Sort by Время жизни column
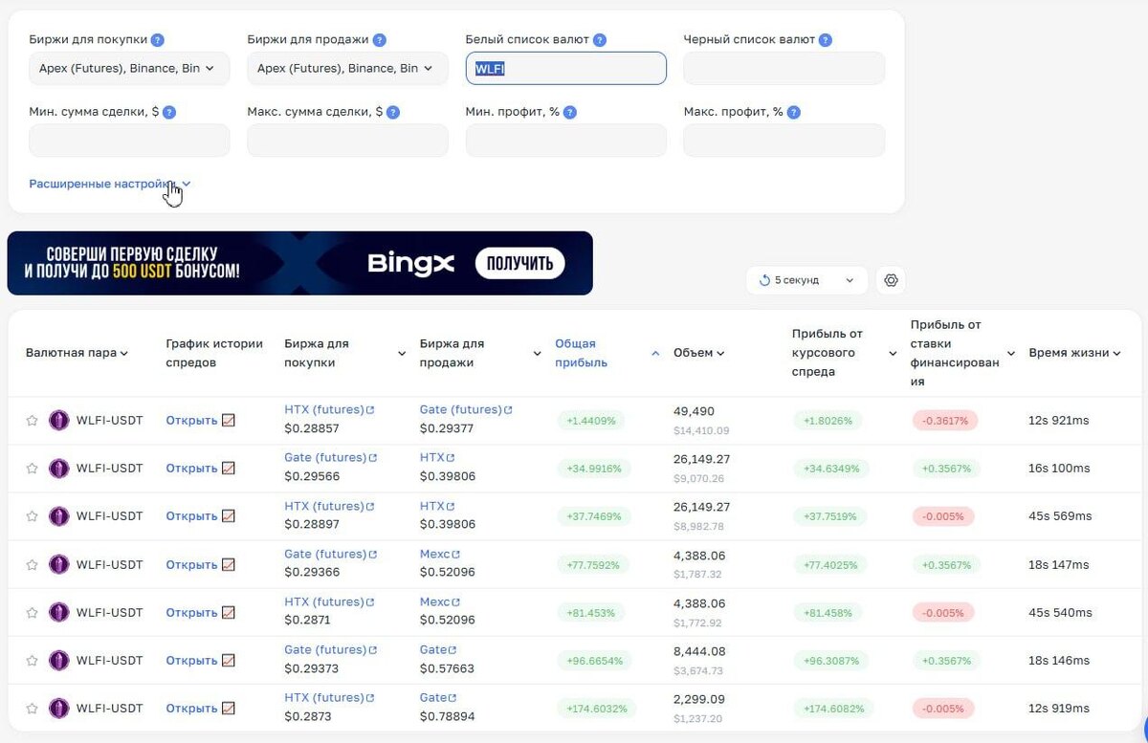The image size is (1148, 743). (1075, 353)
